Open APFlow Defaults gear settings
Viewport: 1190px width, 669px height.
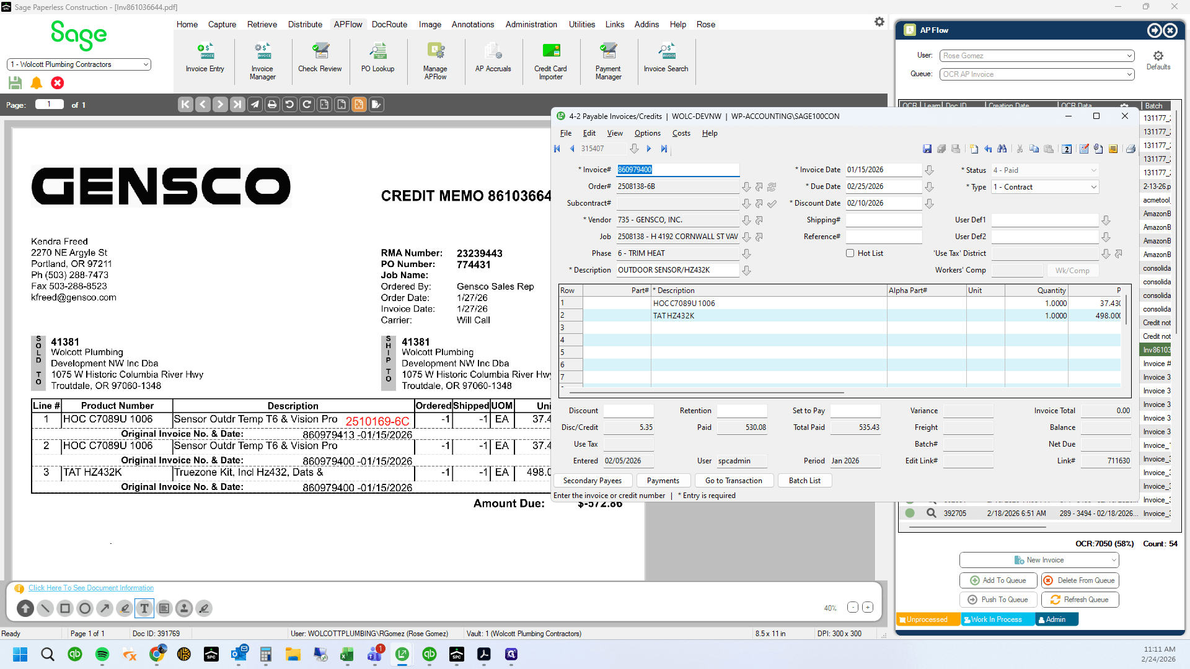coord(1158,60)
